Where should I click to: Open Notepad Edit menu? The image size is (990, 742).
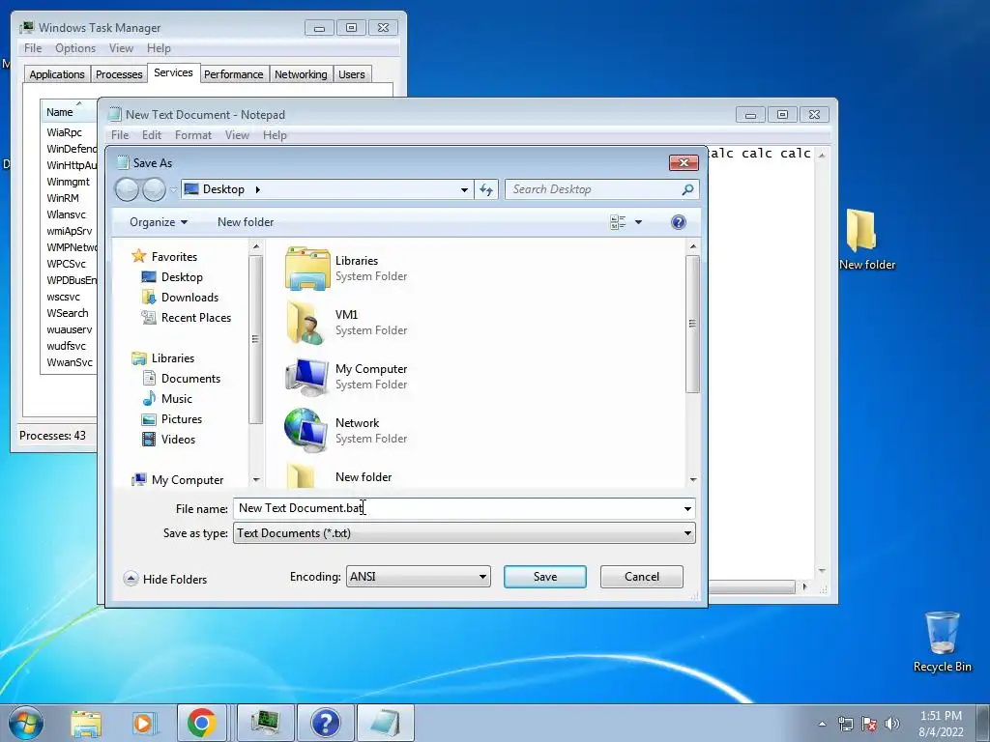(x=152, y=135)
